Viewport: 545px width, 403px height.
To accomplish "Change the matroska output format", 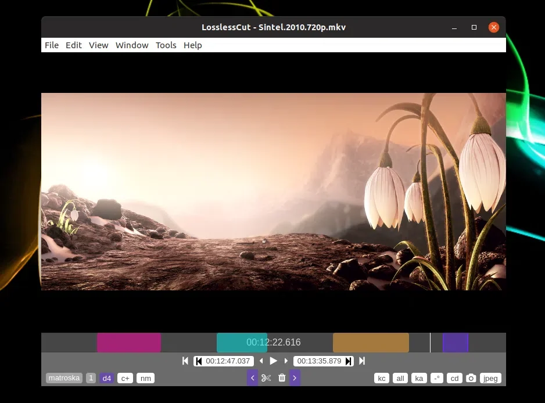I will pyautogui.click(x=64, y=378).
